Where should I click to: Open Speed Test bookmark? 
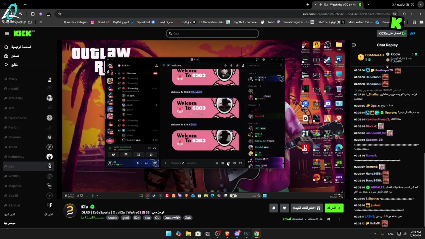tap(146, 22)
